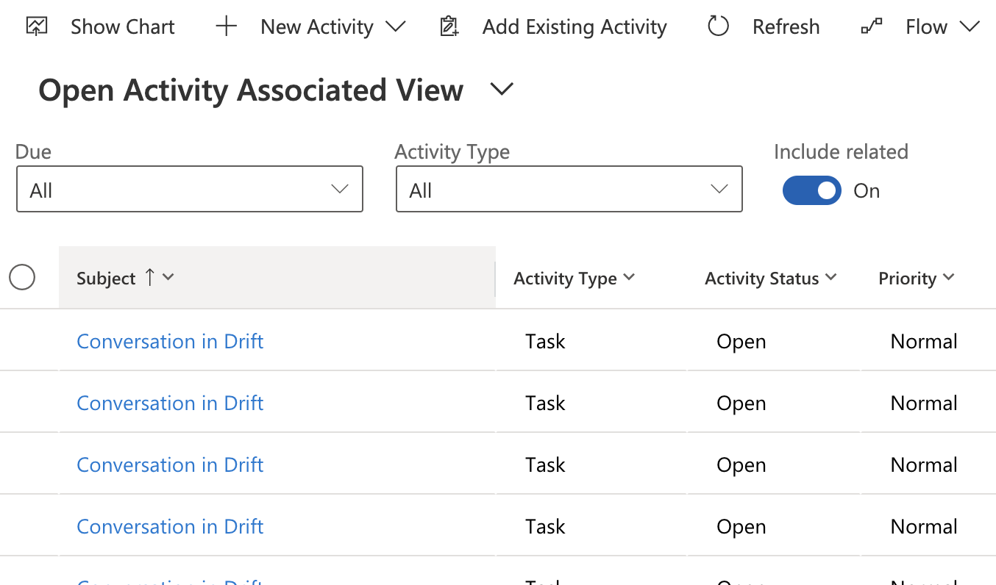This screenshot has width=996, height=585.
Task: Sort by the Subject column header
Action: pos(277,277)
